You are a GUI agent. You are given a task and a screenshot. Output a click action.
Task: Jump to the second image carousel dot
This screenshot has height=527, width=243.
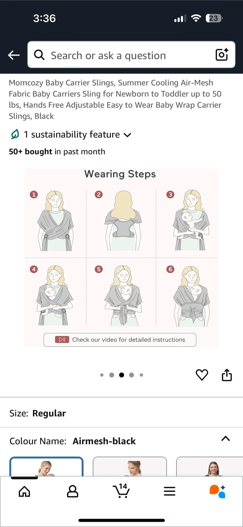click(x=112, y=375)
